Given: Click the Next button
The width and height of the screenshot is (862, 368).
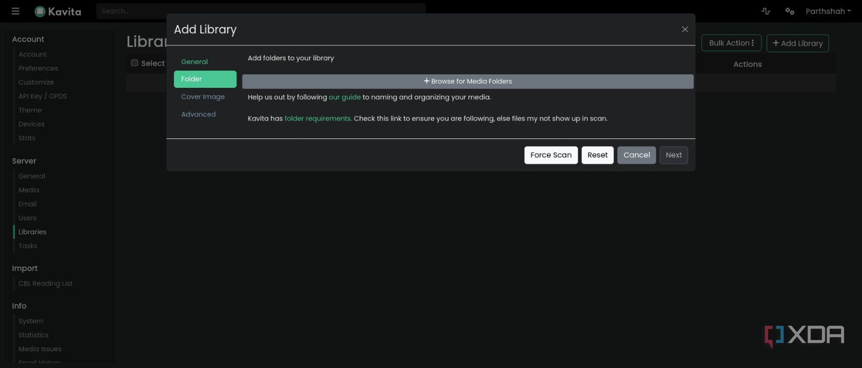Looking at the screenshot, I should point(674,155).
